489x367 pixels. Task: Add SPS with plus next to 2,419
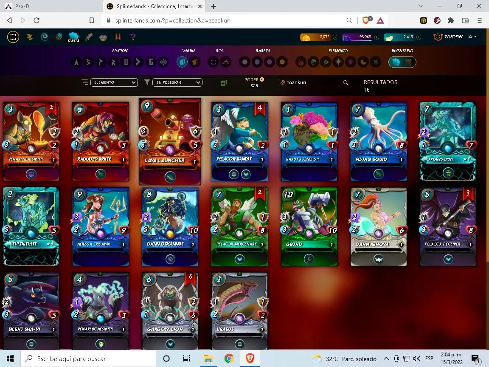[x=419, y=37]
